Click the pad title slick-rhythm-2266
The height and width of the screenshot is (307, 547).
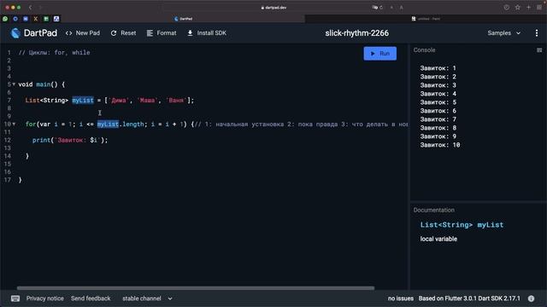tap(357, 33)
